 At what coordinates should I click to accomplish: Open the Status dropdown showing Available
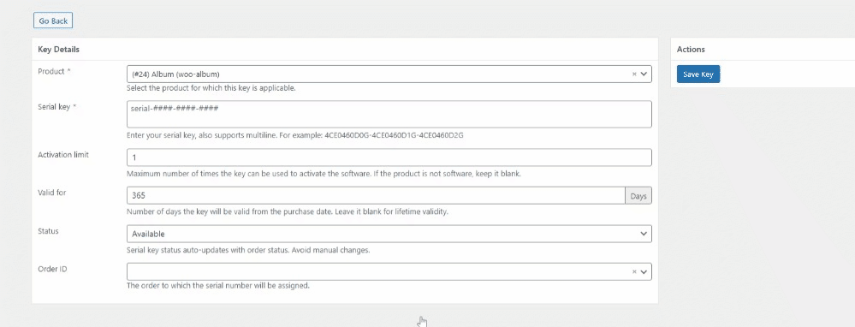pyautogui.click(x=389, y=234)
